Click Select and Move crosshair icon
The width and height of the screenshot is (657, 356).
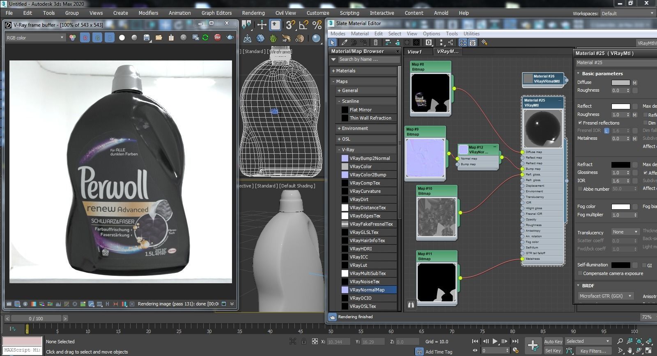pos(262,25)
